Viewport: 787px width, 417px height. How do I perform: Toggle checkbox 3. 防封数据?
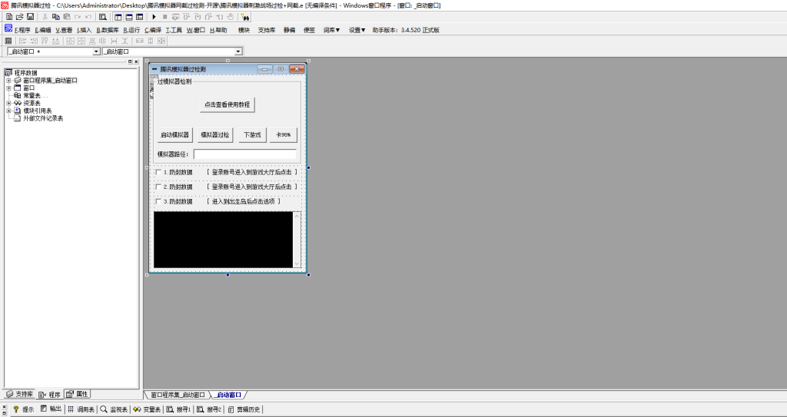(x=158, y=202)
